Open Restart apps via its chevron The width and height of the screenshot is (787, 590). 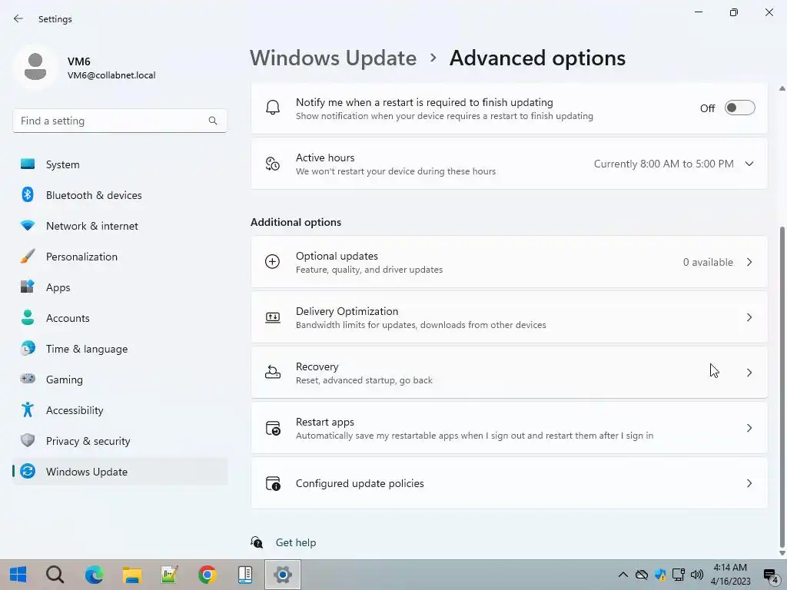(x=749, y=428)
